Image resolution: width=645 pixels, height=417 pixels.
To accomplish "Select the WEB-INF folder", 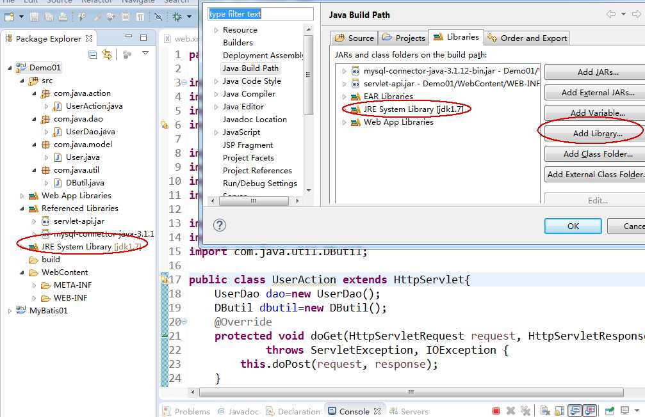I will [70, 298].
